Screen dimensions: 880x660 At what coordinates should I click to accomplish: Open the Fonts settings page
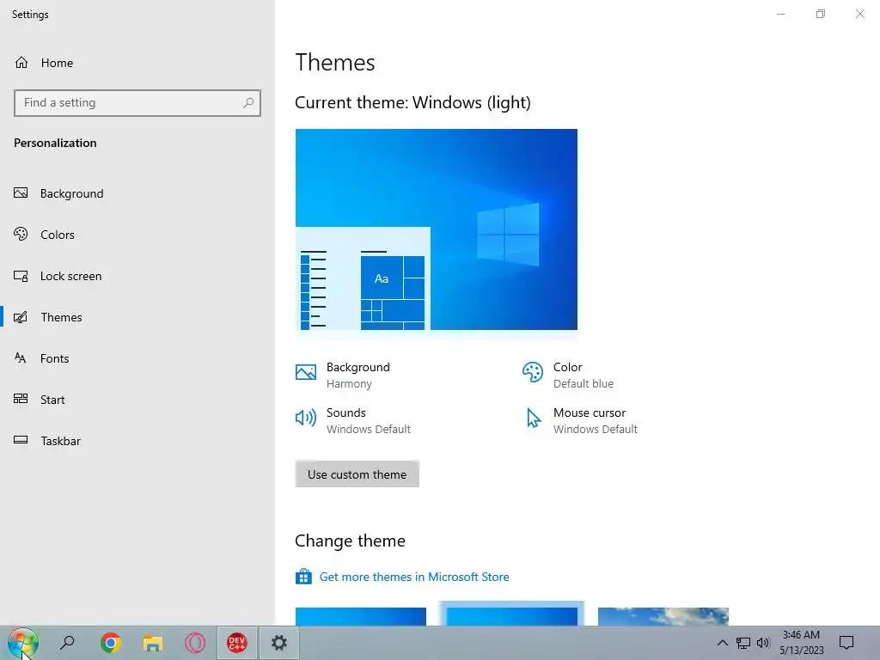coord(137,358)
